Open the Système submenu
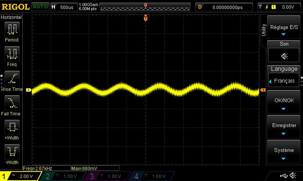Screen dimensions: 303x181 (283, 152)
